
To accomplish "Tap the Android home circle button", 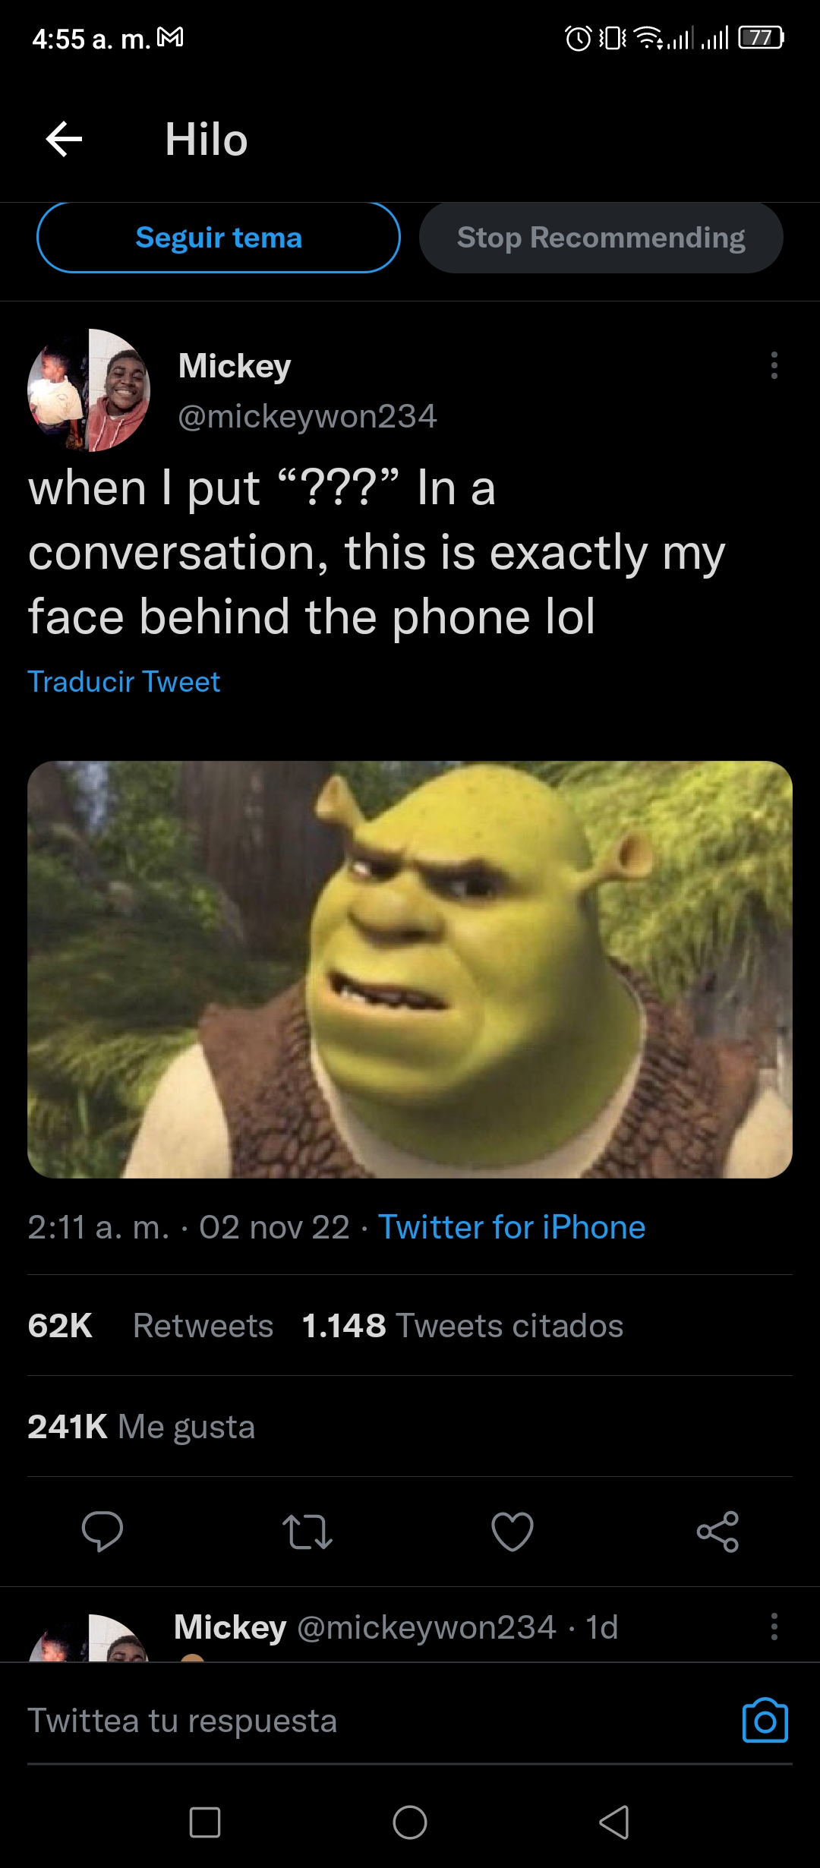I will pos(410,1822).
